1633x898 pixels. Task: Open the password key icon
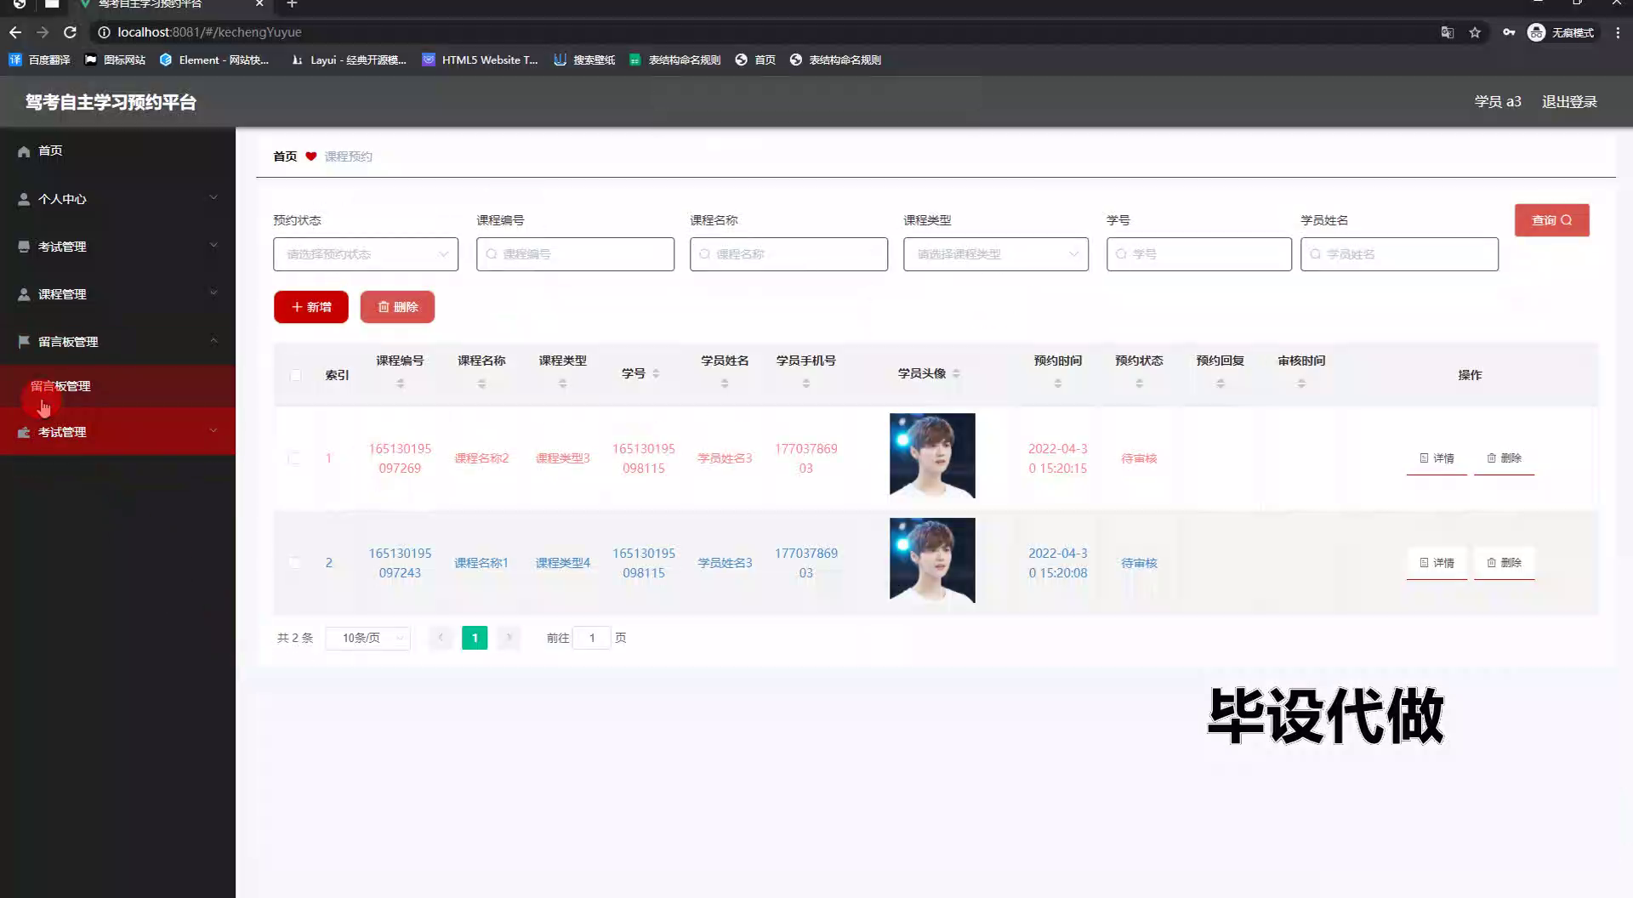pyautogui.click(x=1509, y=32)
